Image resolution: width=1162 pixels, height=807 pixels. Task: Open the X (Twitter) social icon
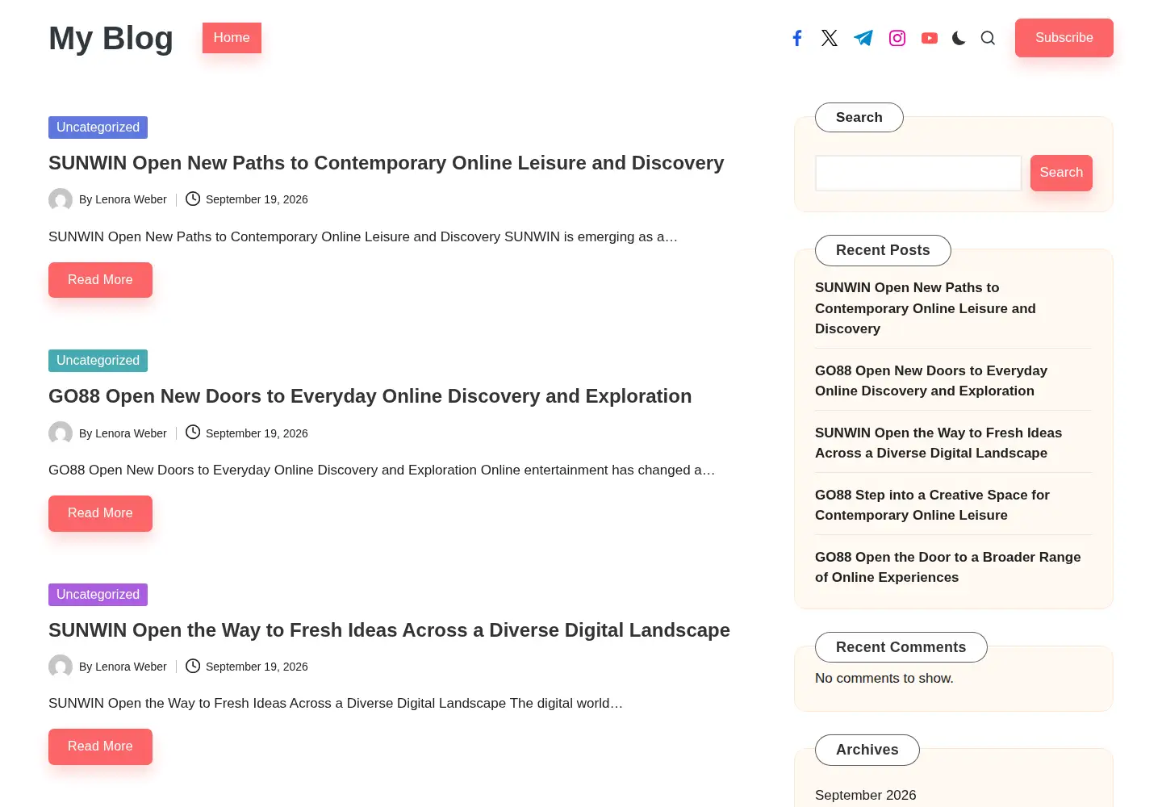pyautogui.click(x=830, y=38)
